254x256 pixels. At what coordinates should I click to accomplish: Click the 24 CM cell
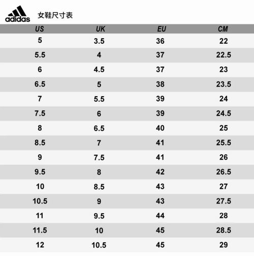tap(224, 99)
